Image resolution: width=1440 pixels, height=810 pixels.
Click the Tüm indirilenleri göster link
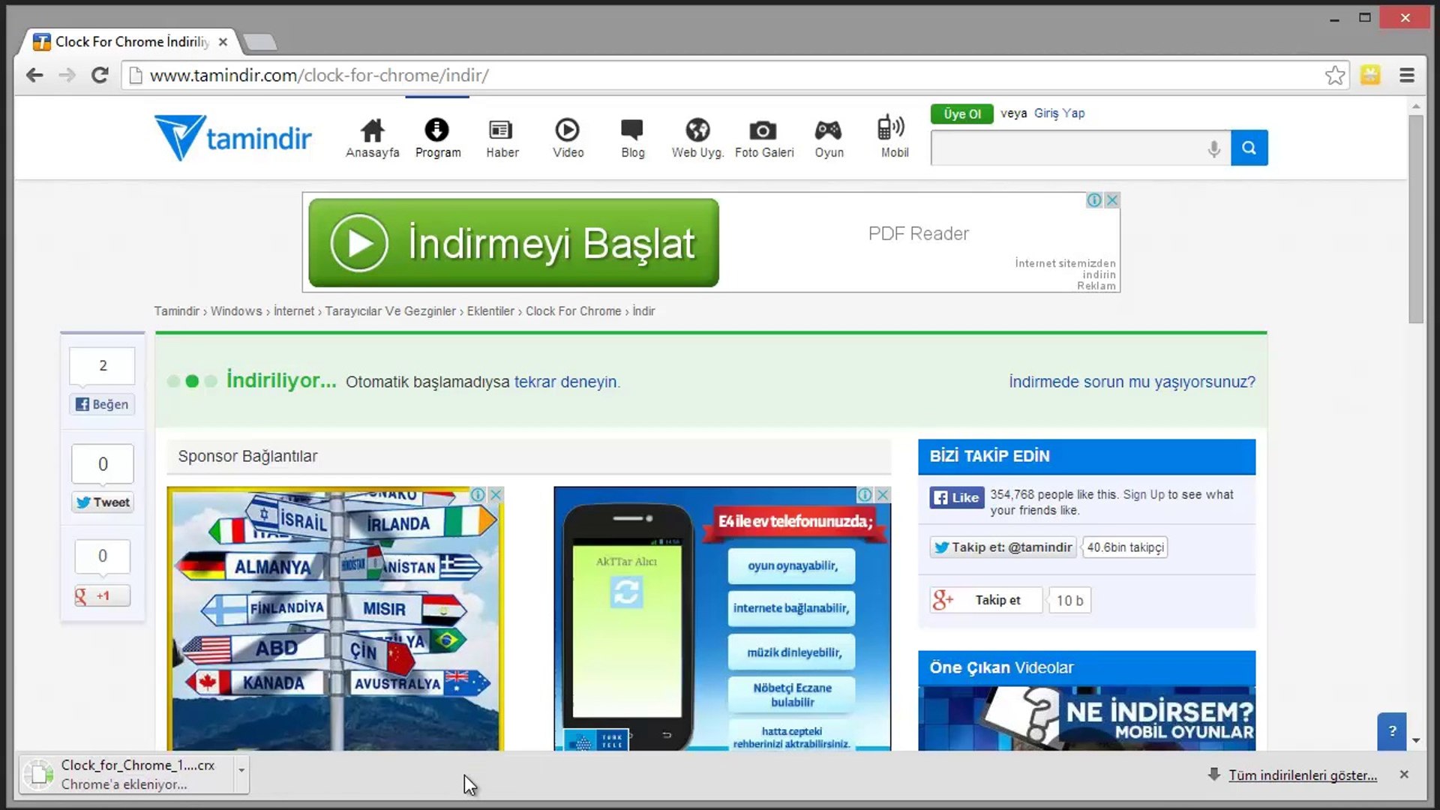pyautogui.click(x=1302, y=775)
